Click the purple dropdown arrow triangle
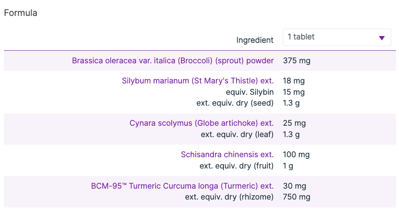This screenshot has width=399, height=218. [x=382, y=38]
